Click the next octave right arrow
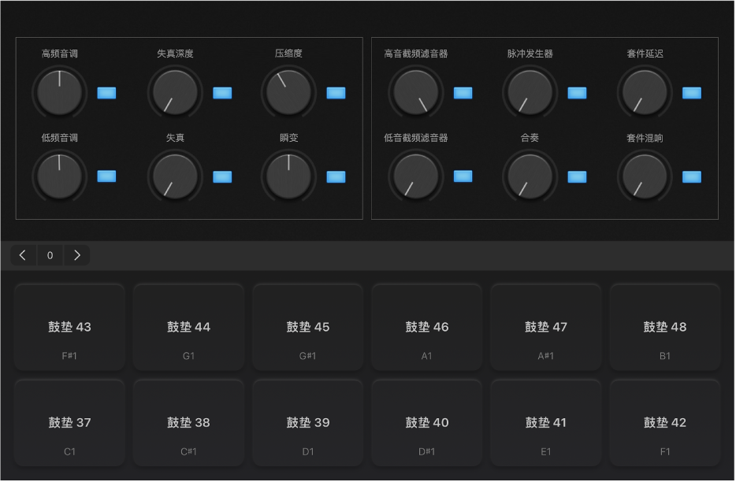736x482 pixels. point(77,255)
